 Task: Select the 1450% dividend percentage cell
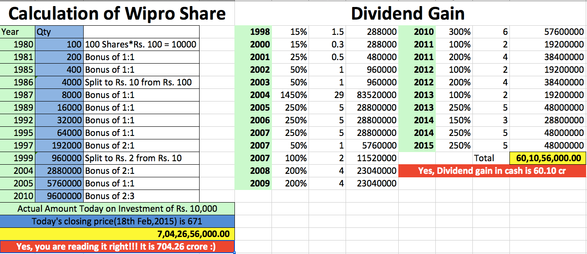tap(290, 95)
